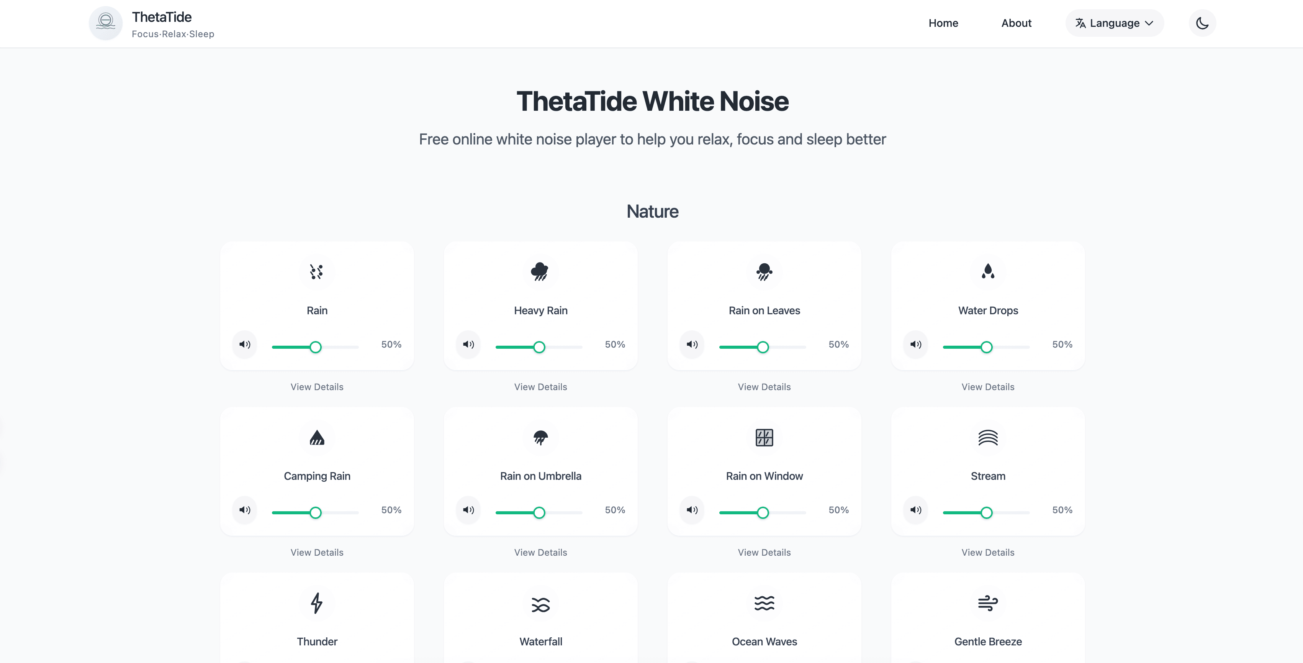Open View Details for Heavy Rain
The image size is (1303, 663).
(x=540, y=387)
